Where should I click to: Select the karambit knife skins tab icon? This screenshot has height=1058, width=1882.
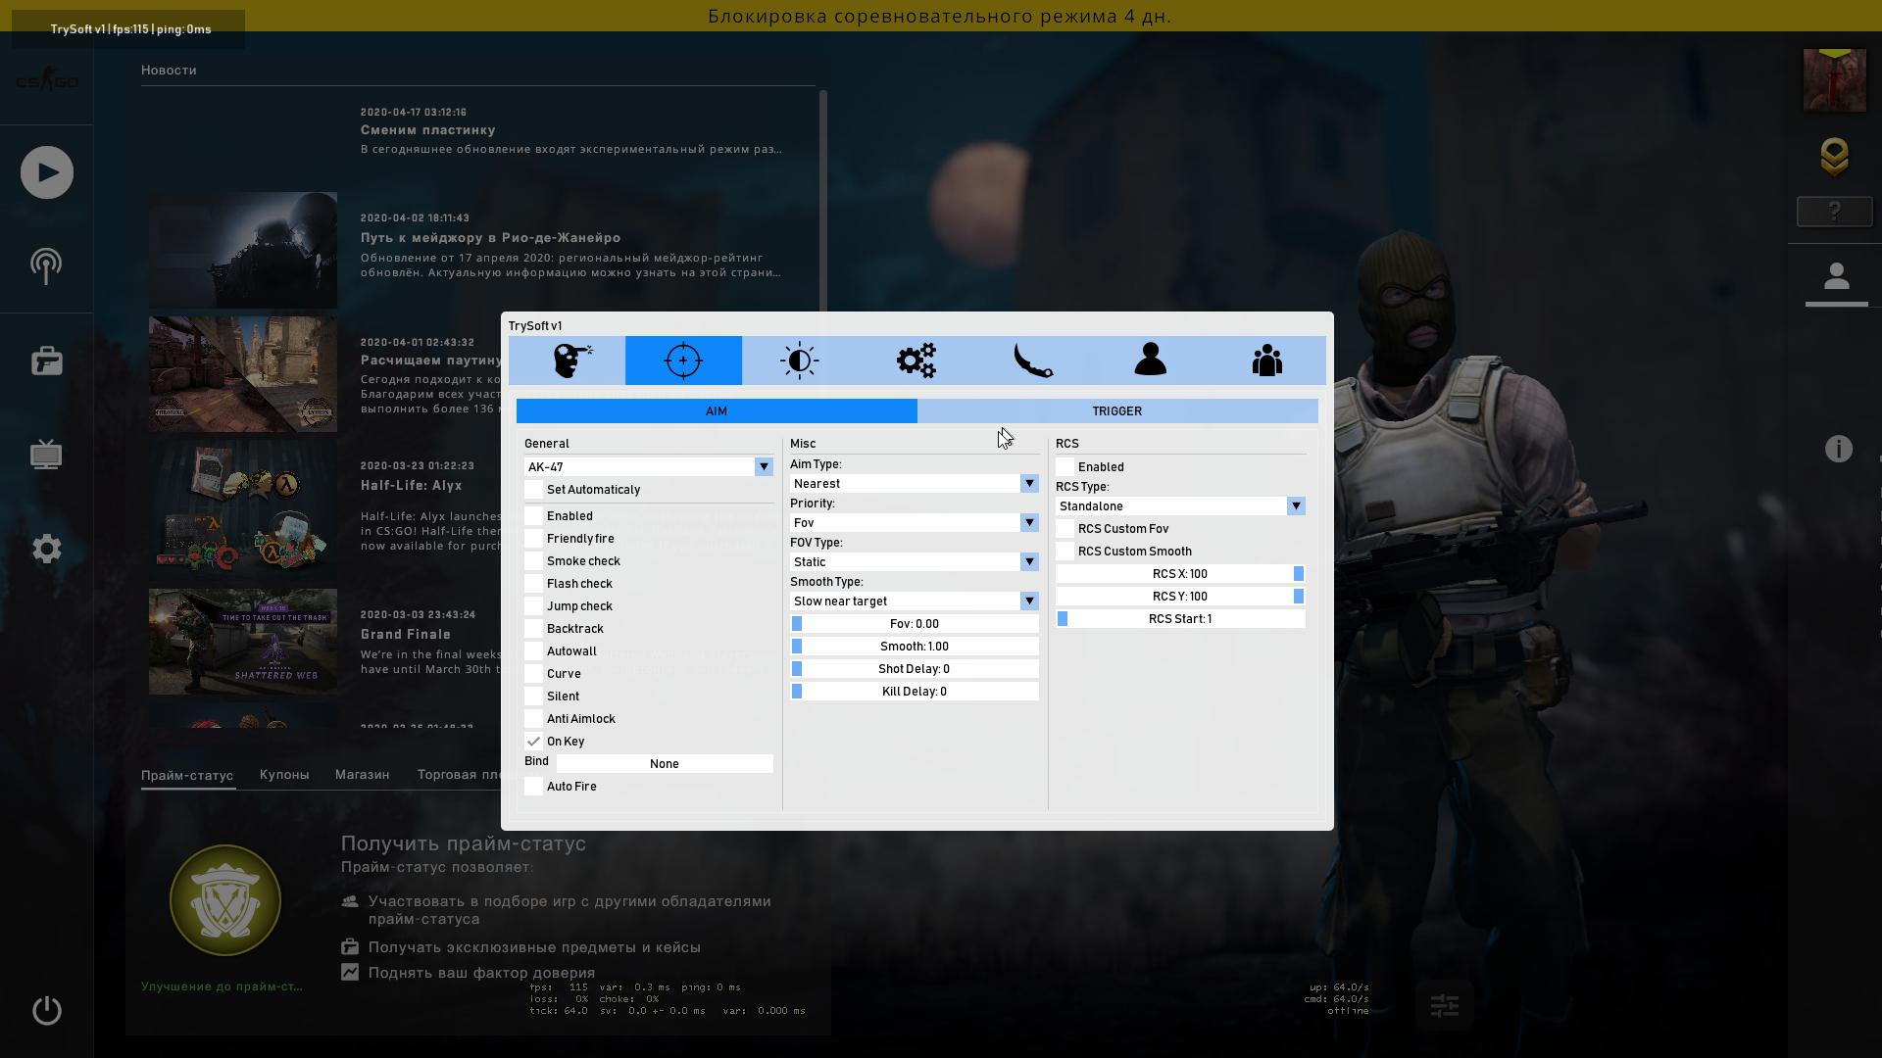(x=1033, y=361)
